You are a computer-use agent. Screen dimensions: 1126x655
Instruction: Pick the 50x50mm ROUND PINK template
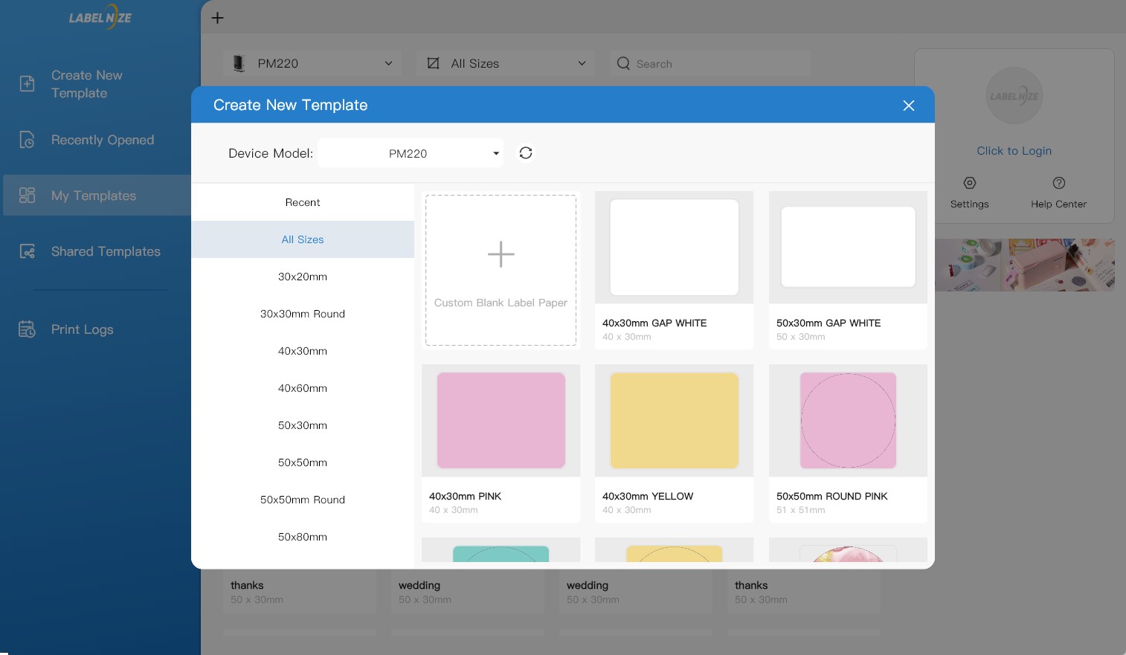(x=848, y=444)
